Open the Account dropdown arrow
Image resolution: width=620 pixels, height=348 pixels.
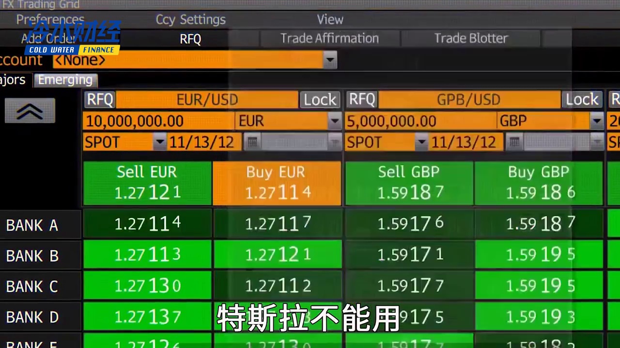[330, 60]
